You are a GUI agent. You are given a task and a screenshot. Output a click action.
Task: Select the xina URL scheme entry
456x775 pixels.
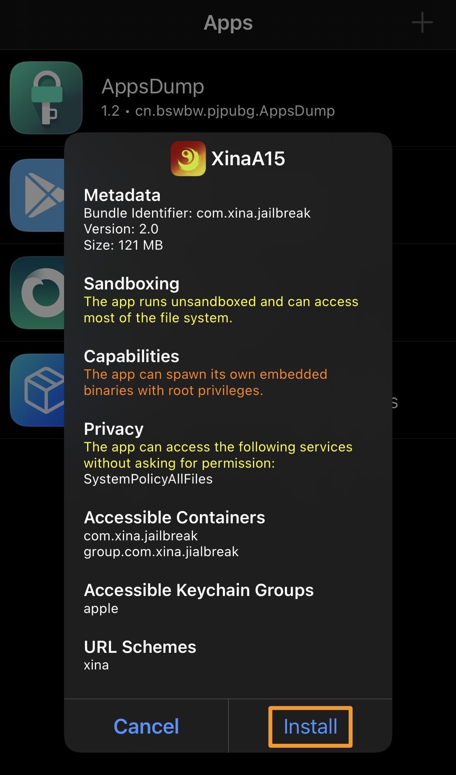[96, 665]
